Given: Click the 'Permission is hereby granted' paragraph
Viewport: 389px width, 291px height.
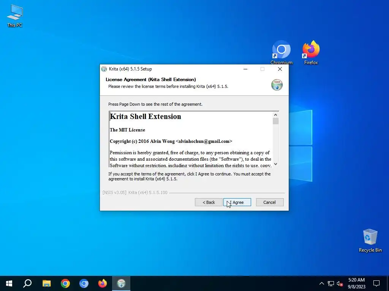Looking at the screenshot, I should point(191,159).
